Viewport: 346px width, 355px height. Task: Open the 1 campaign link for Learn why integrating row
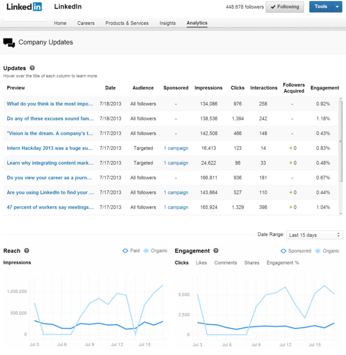point(176,163)
